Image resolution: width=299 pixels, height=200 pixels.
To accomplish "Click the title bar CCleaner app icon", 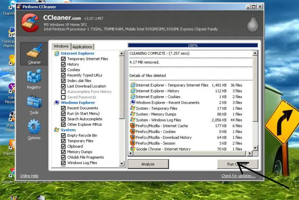I will tap(19, 7).
